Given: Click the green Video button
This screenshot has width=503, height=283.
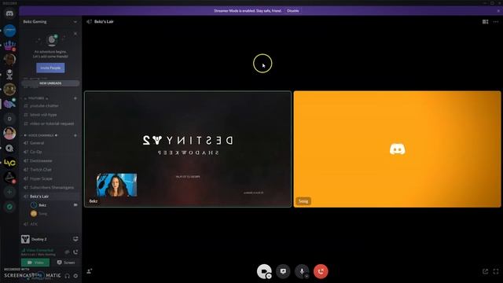Looking at the screenshot, I should tap(35, 263).
